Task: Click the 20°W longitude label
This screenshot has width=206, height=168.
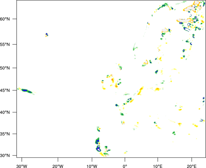Action: click(58, 166)
